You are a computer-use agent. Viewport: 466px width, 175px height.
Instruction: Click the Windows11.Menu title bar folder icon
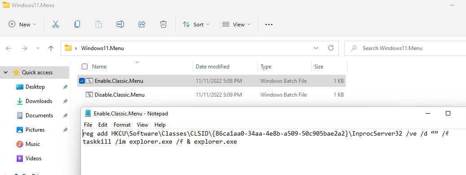point(6,5)
